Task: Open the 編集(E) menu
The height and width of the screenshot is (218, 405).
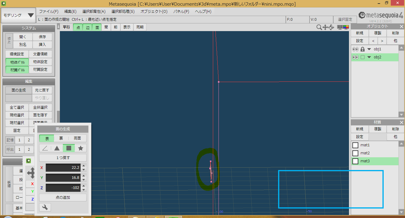Action: click(x=70, y=12)
